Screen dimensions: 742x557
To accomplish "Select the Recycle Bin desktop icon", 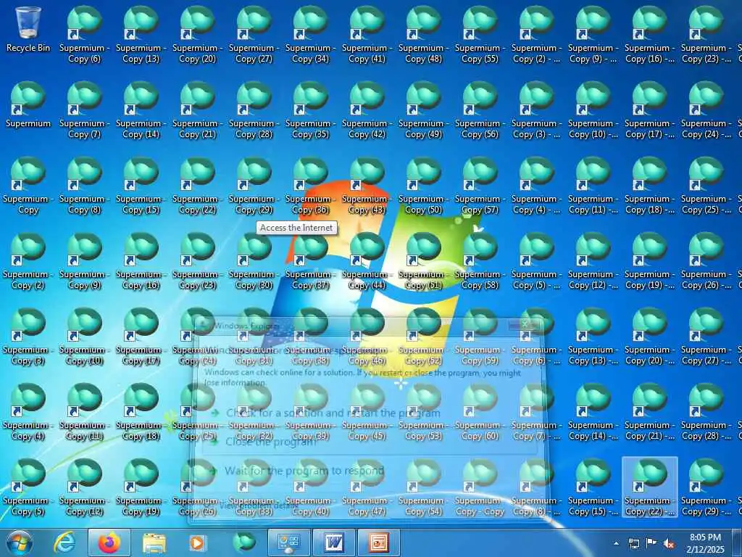I will pyautogui.click(x=28, y=29).
